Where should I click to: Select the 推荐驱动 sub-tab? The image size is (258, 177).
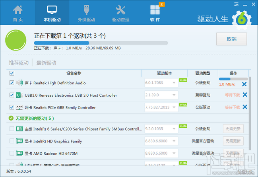point(19,63)
